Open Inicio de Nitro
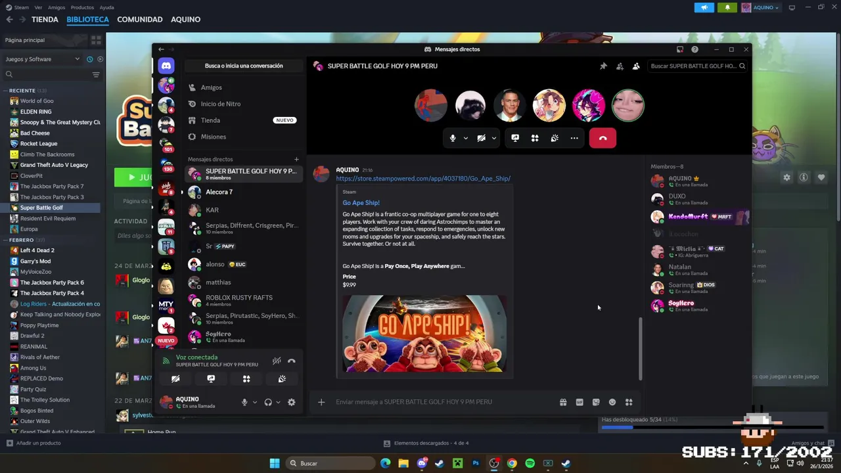This screenshot has width=841, height=473. pos(244,104)
